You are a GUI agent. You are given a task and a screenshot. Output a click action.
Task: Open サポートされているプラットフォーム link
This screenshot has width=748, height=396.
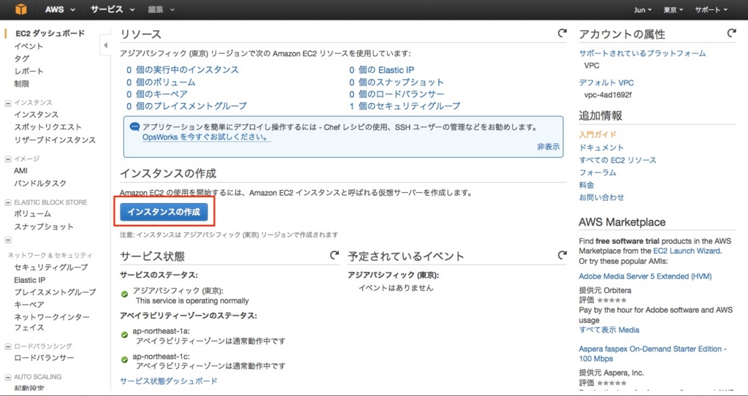coord(642,53)
